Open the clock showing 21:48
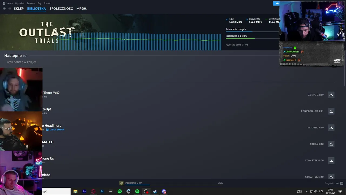Viewport: 346px width, 195px height. (330, 191)
